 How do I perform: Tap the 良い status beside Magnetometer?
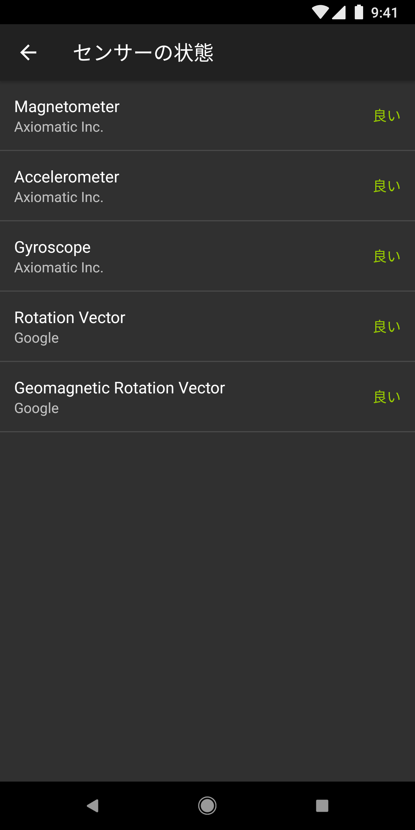387,116
